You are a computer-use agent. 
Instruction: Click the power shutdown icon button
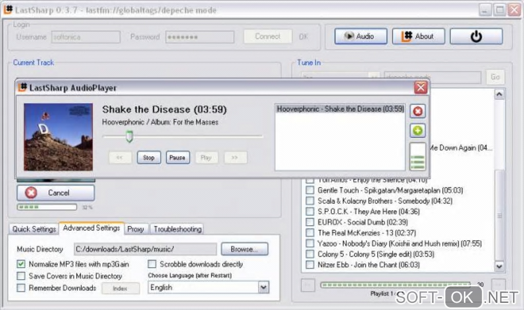pos(476,36)
